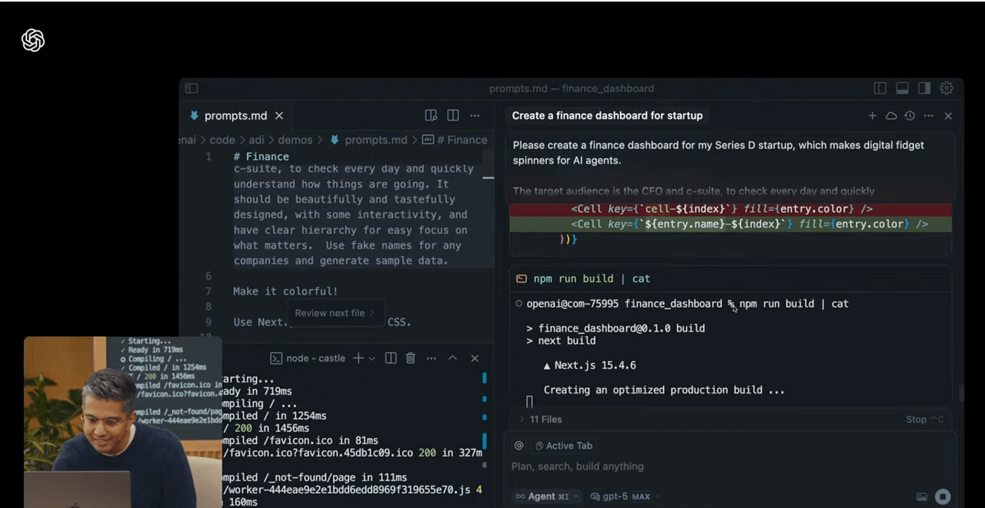Click 'demos' breadcrumb segment
This screenshot has width=985, height=508.
[x=295, y=140]
